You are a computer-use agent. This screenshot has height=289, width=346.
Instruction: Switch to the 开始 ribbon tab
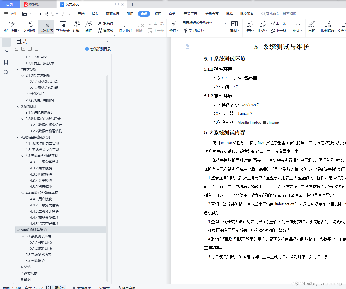click(81, 14)
